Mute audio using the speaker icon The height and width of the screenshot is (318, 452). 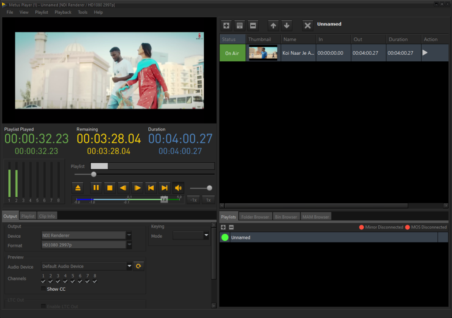click(x=178, y=188)
